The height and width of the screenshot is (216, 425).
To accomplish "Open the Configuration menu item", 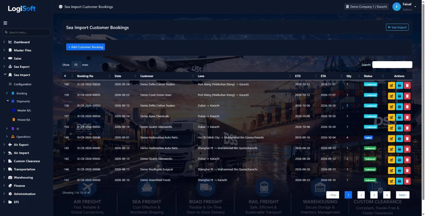I will click(23, 84).
